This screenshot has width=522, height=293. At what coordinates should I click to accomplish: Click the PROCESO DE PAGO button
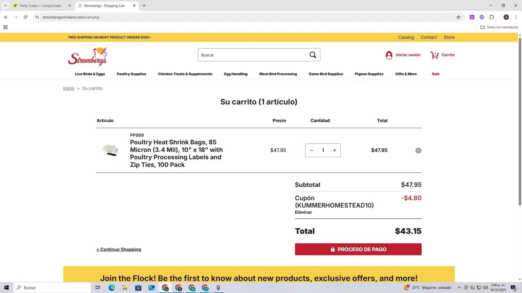point(358,249)
